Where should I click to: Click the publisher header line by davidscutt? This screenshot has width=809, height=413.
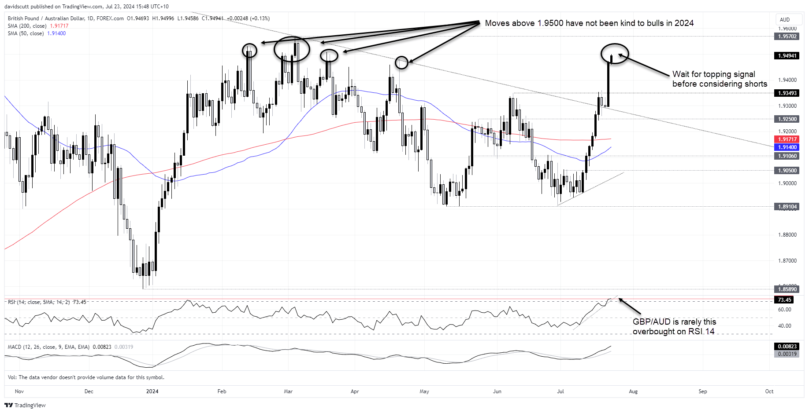coord(86,7)
